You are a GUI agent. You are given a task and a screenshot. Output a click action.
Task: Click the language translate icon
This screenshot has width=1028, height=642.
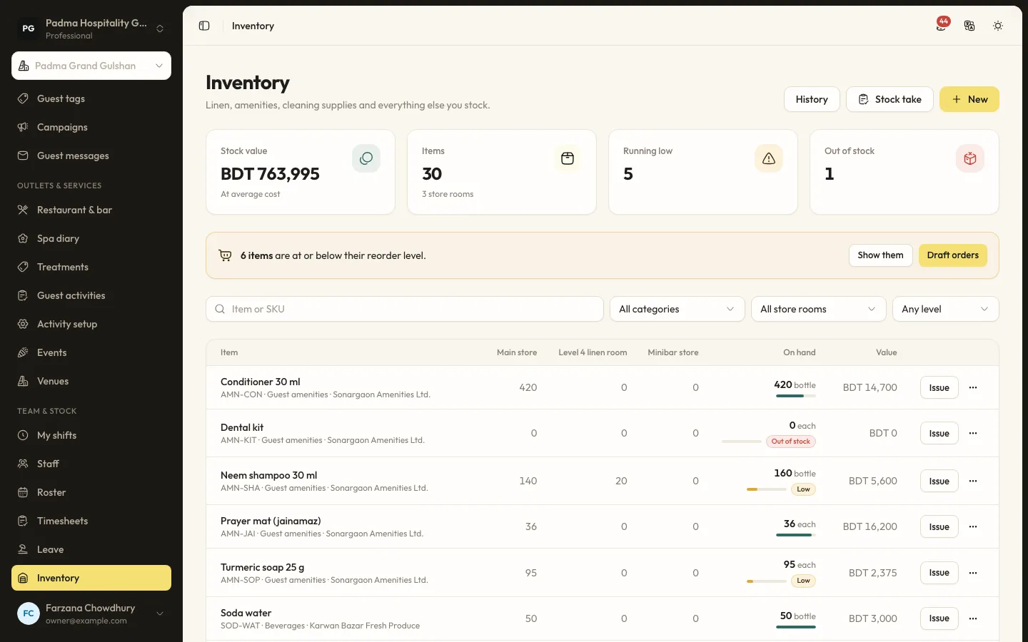coord(969,26)
